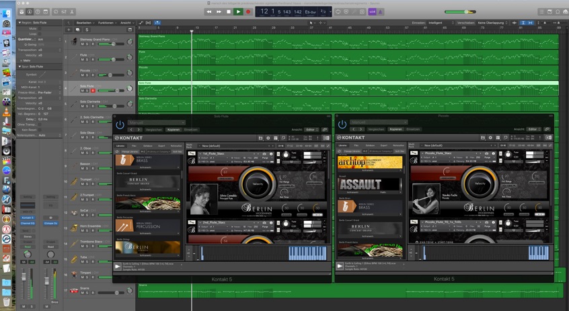Open the Quantisieren dropdown
The image size is (569, 311).
pos(49,39)
